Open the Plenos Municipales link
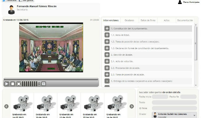The image size is (201, 118). click(191, 2)
